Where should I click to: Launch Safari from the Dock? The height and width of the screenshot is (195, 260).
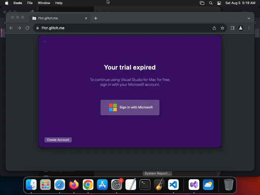(x=60, y=185)
